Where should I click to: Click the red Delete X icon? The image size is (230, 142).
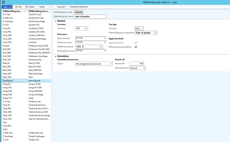coord(27,7)
